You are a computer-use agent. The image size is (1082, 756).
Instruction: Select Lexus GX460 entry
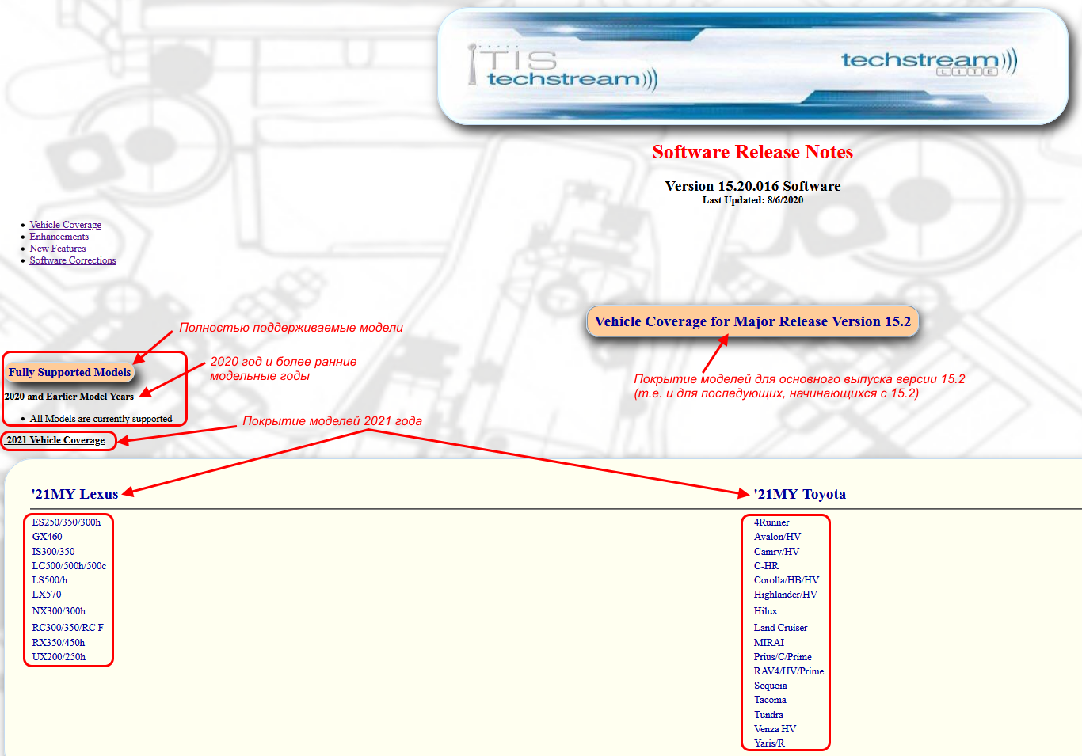(x=47, y=537)
